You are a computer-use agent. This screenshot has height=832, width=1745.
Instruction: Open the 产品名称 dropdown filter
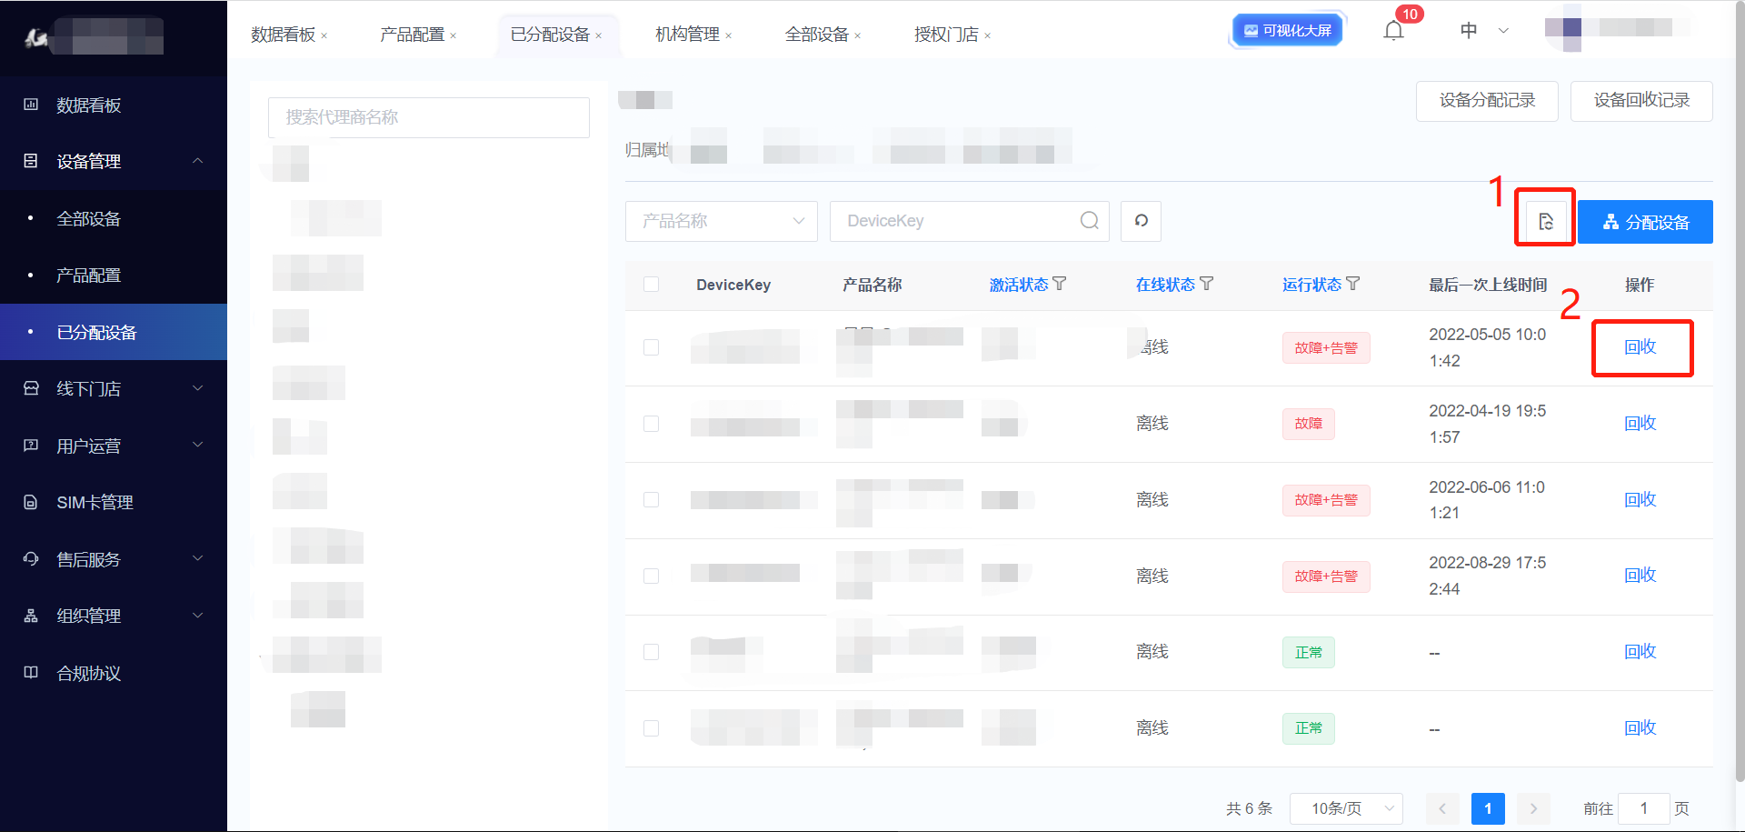721,221
